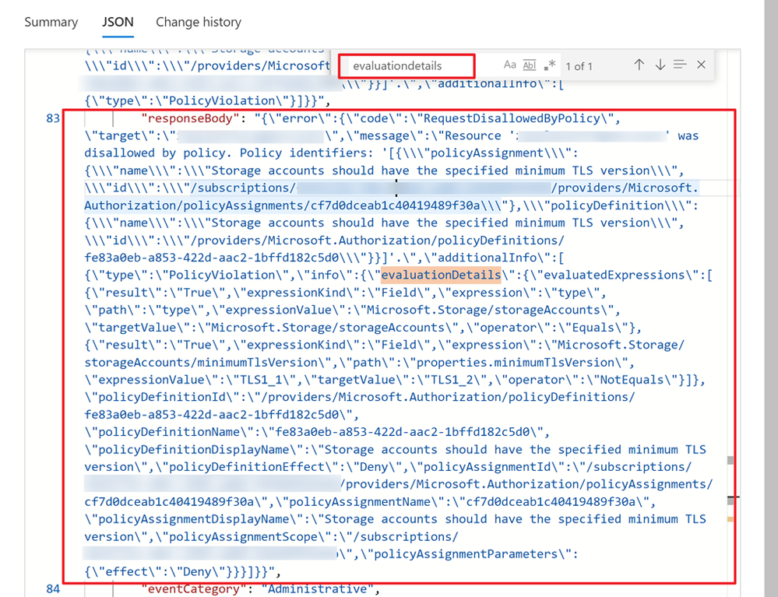This screenshot has height=597, width=778.
Task: Toggle Match Whole Word in find bar
Action: (530, 65)
